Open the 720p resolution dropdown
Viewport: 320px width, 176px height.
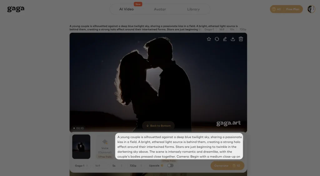click(136, 166)
